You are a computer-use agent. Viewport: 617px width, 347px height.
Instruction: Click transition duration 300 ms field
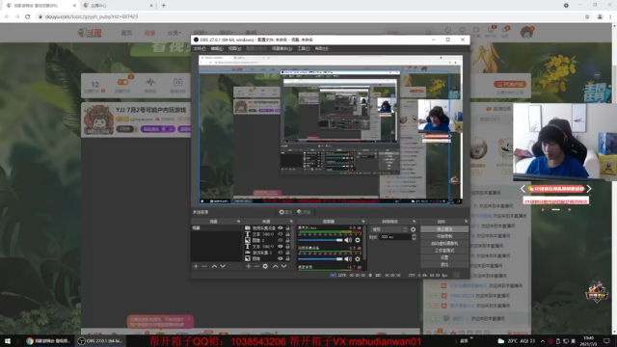click(x=394, y=237)
